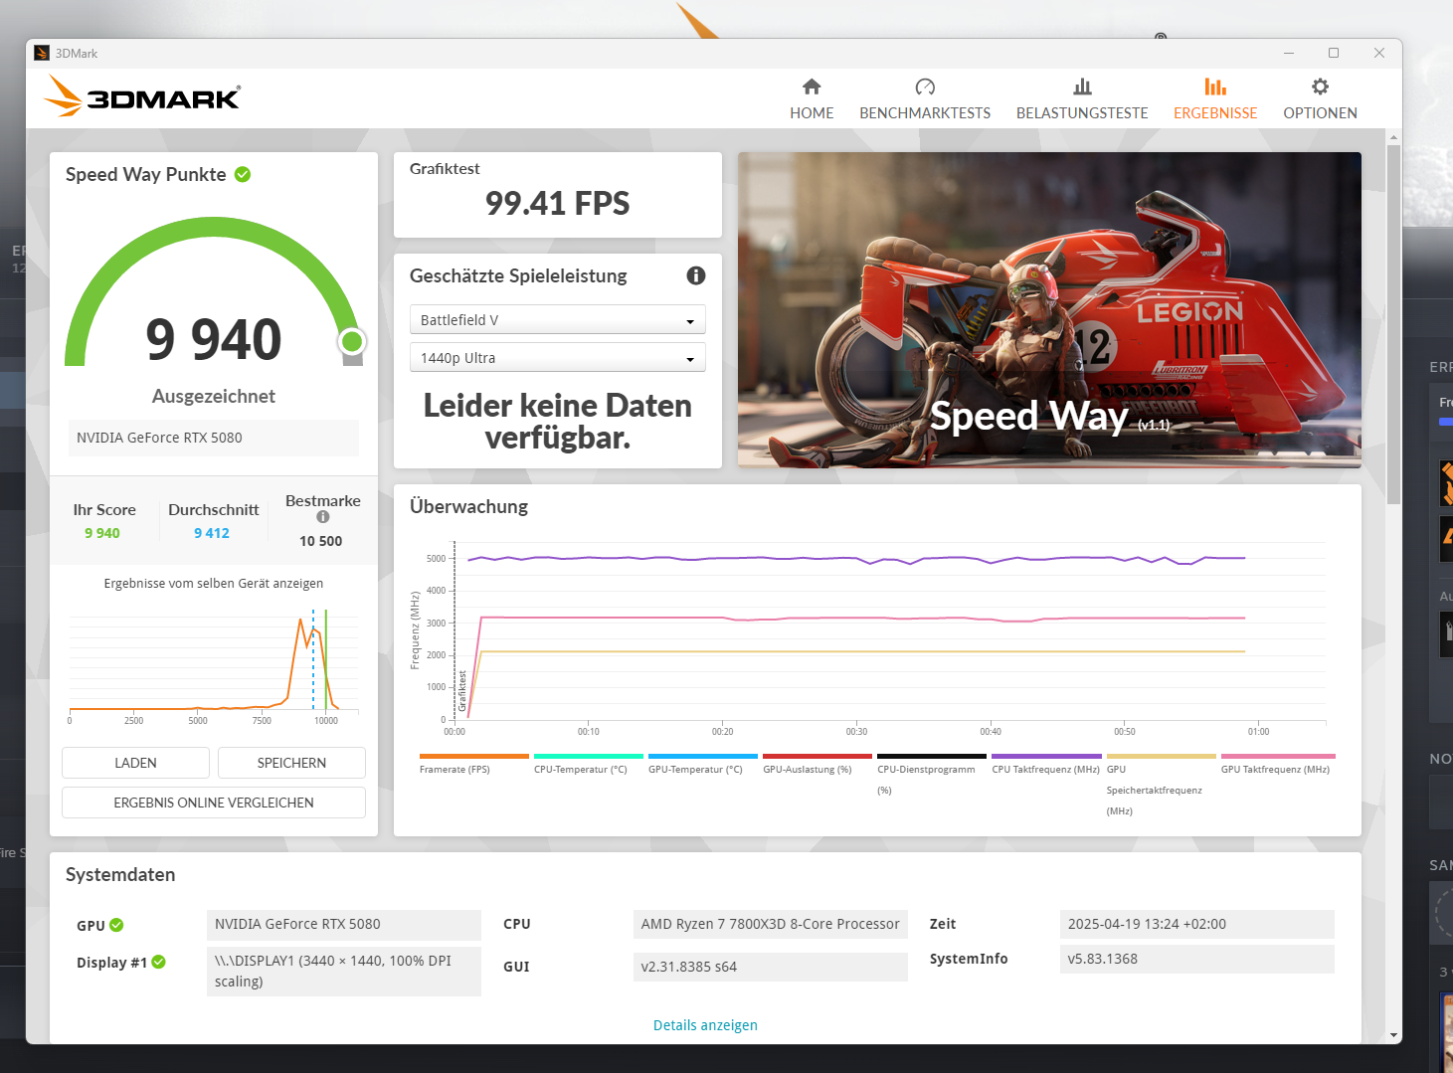Click the verified badge next to Display #1
Image resolution: width=1453 pixels, height=1073 pixels.
[158, 962]
